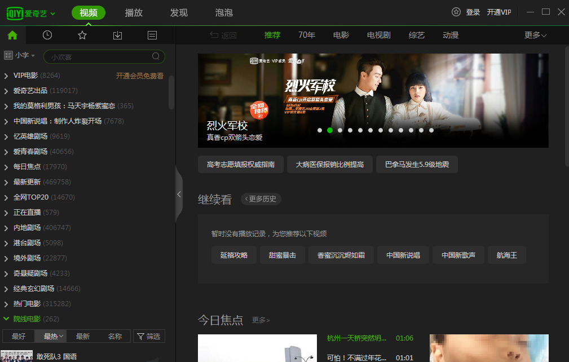Open the playlist panel icon
569x362 pixels.
(152, 34)
